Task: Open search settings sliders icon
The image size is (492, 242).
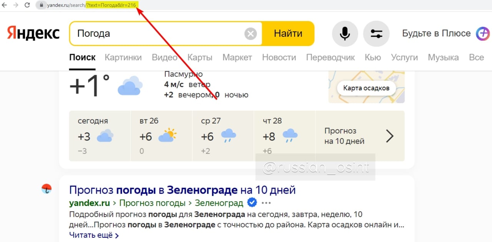Action: [376, 34]
